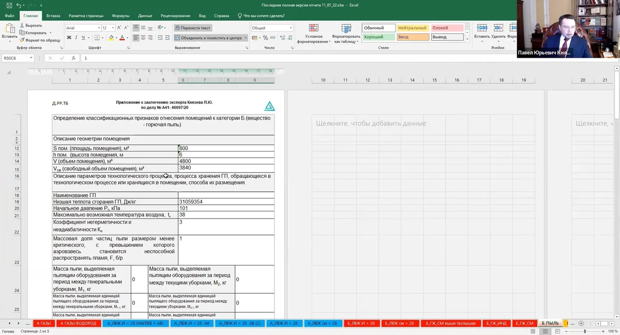This screenshot has height=335, width=620.
Task: Open Format as Table (Форматировать как таблицу)
Action: click(346, 33)
